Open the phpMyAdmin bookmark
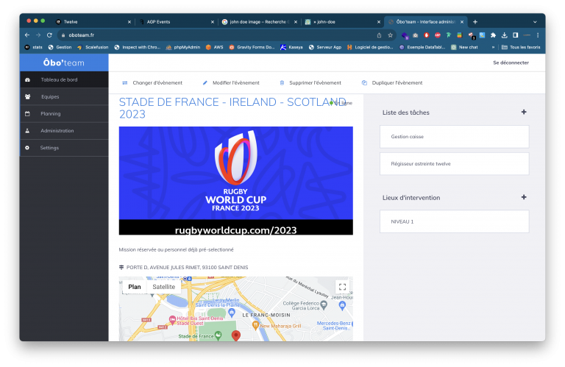 point(183,47)
